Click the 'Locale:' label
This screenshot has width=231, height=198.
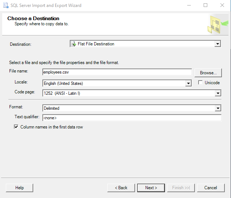click(21, 82)
